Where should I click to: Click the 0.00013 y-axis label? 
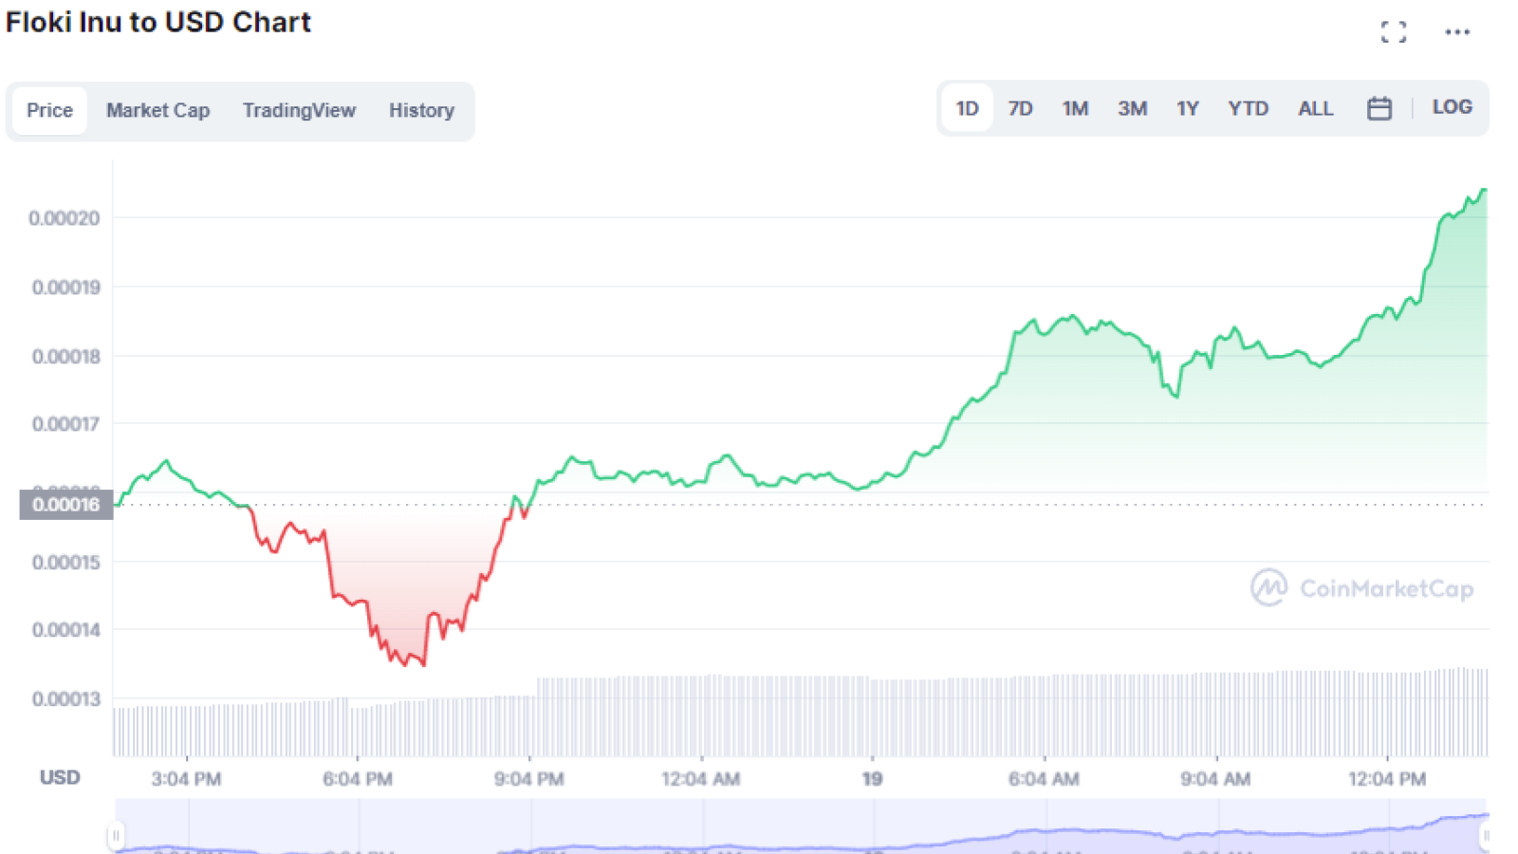pyautogui.click(x=65, y=699)
